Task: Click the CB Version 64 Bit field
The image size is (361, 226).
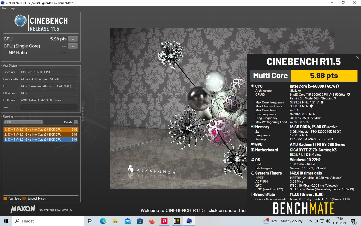Action: click(x=49, y=93)
